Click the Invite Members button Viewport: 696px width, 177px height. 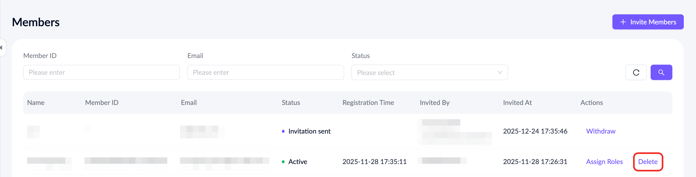point(648,22)
